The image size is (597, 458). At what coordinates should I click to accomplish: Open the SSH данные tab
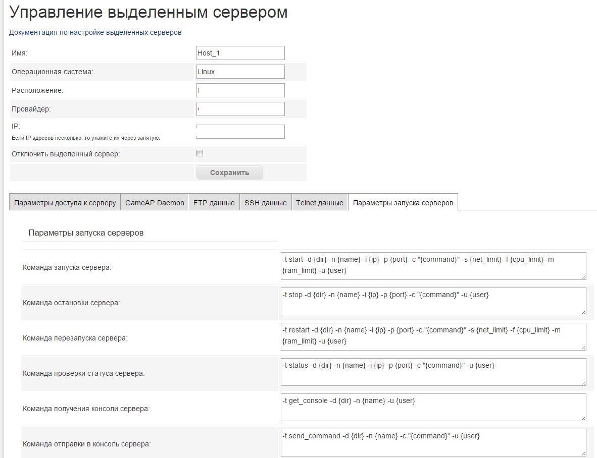click(266, 203)
